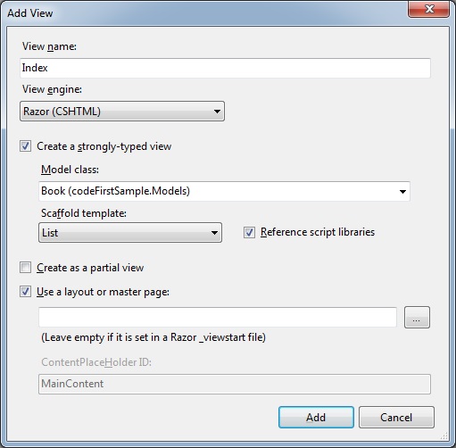This screenshot has height=448, width=456.
Task: Click the layout page path field
Action: coord(218,318)
